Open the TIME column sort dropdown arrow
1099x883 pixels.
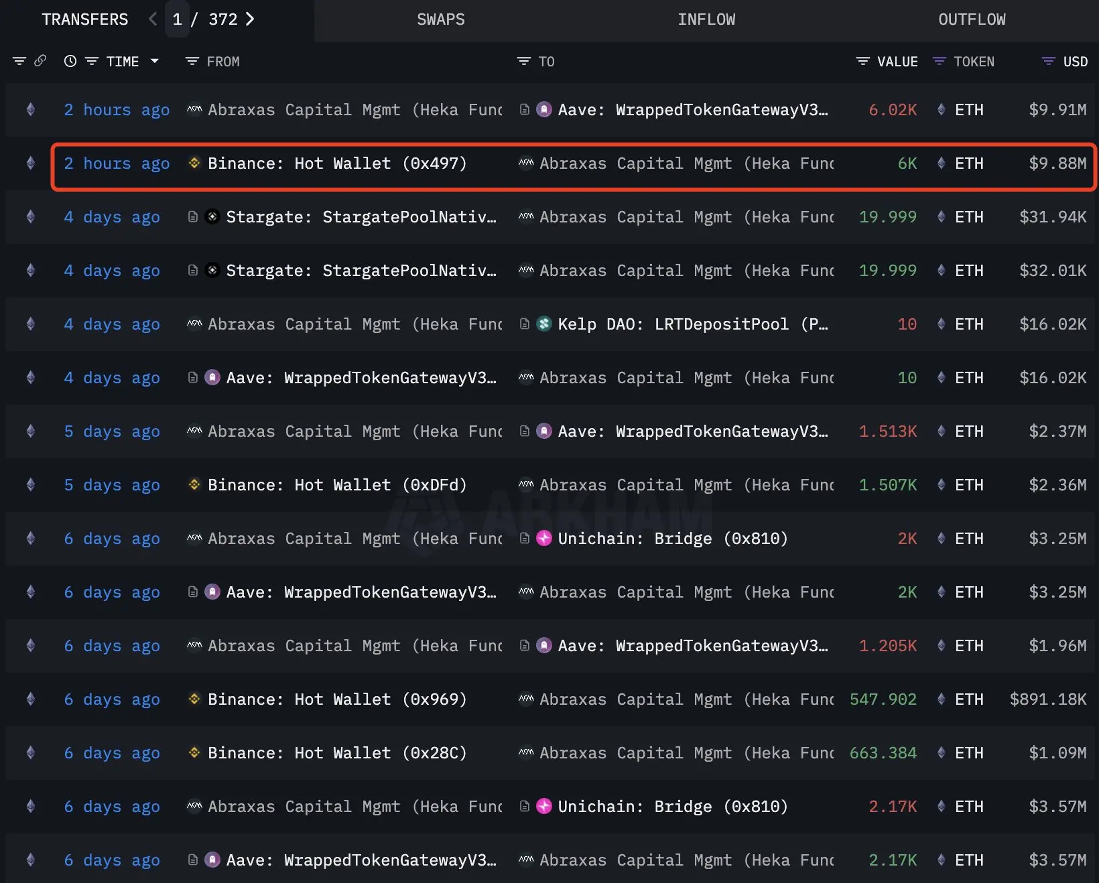[155, 62]
